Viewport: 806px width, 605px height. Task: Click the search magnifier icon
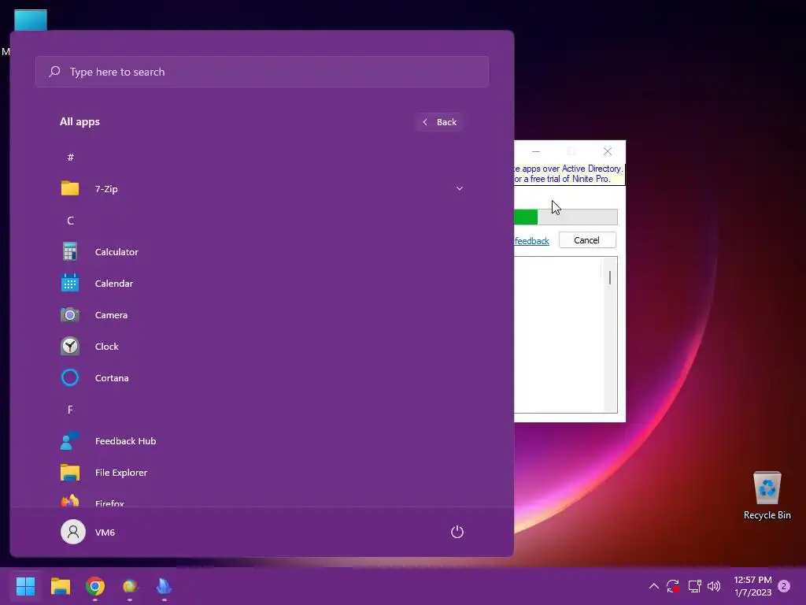point(54,72)
